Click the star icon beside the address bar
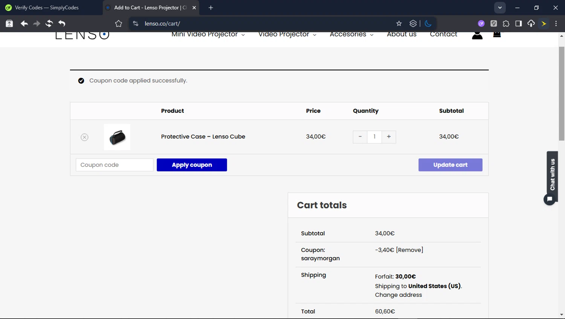Screen dimensions: 565x319 tap(119, 23)
